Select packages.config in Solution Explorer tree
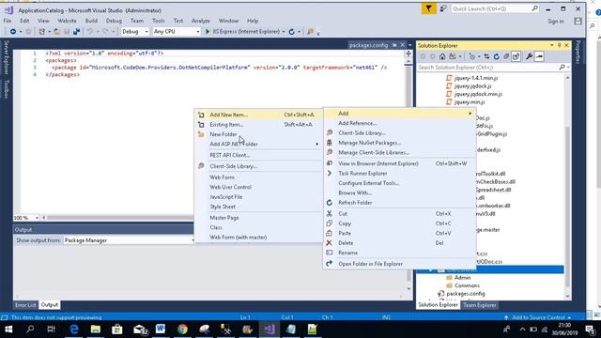The height and width of the screenshot is (338, 601). pos(466,294)
